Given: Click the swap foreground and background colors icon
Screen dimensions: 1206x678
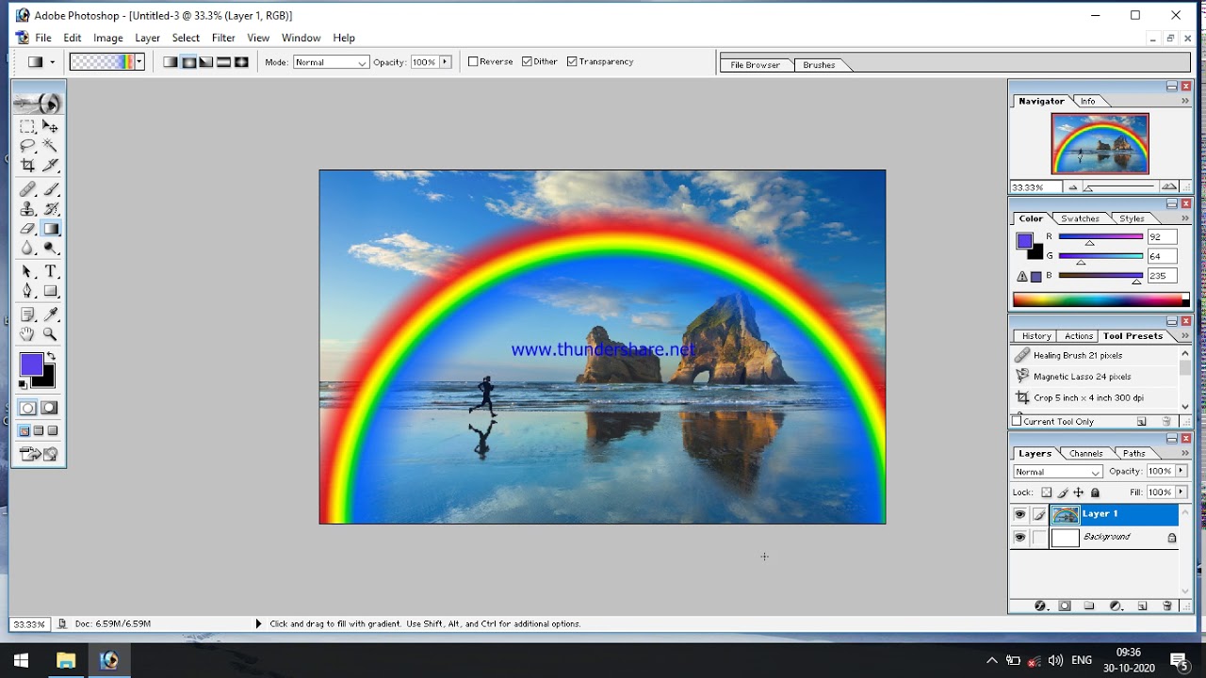Looking at the screenshot, I should [x=51, y=356].
